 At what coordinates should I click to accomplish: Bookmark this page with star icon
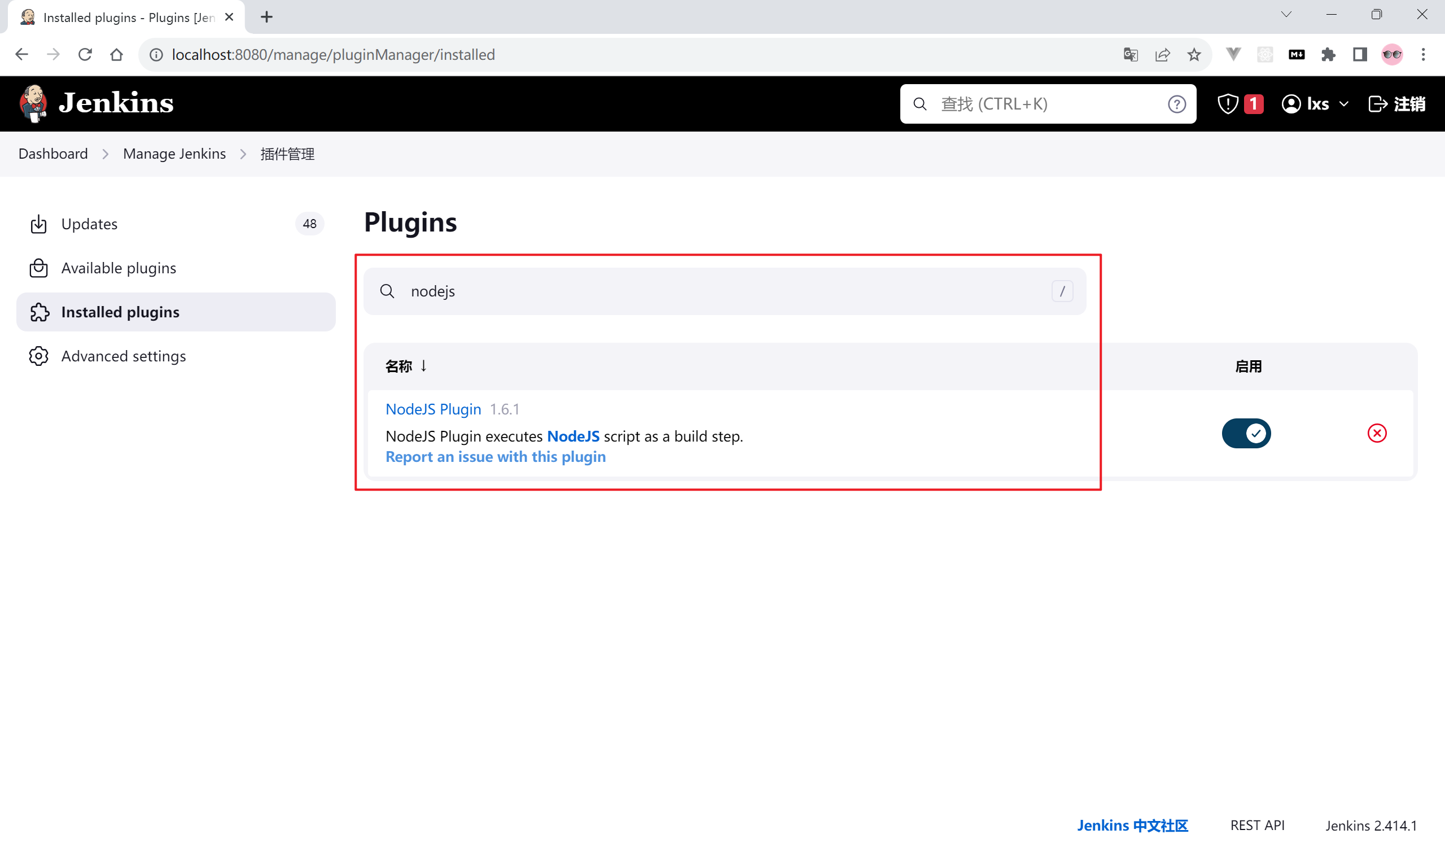(1194, 55)
